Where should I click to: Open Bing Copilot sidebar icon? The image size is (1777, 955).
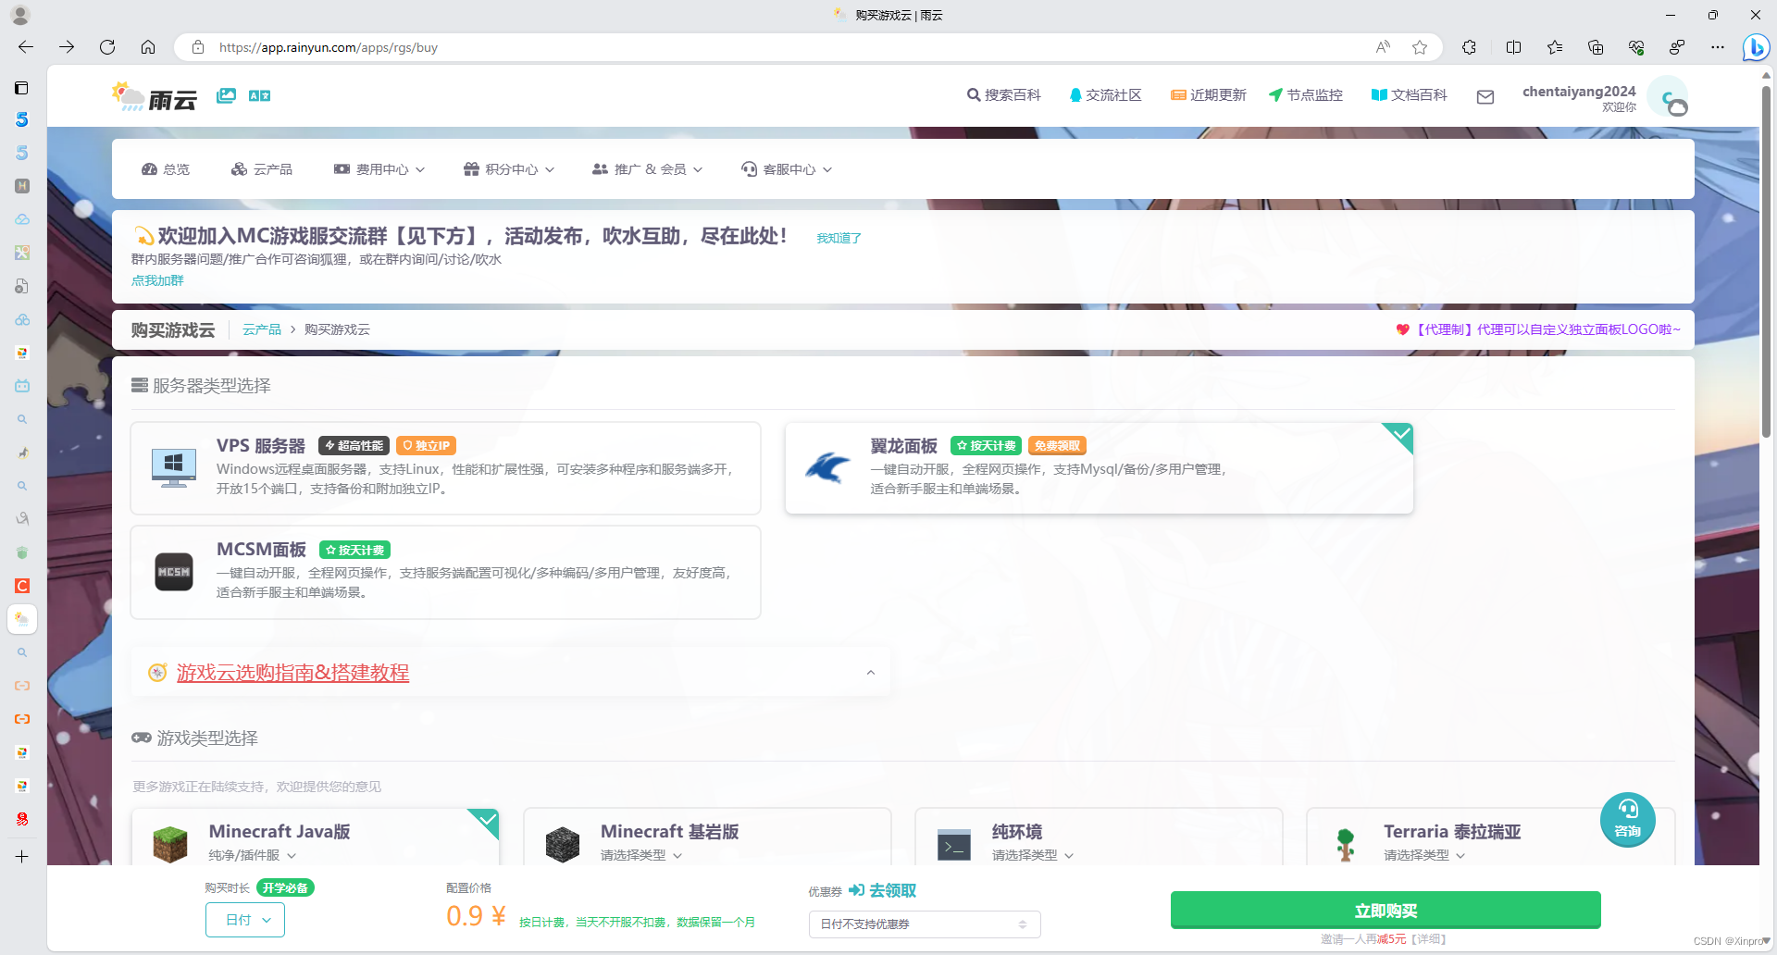coord(1756,47)
